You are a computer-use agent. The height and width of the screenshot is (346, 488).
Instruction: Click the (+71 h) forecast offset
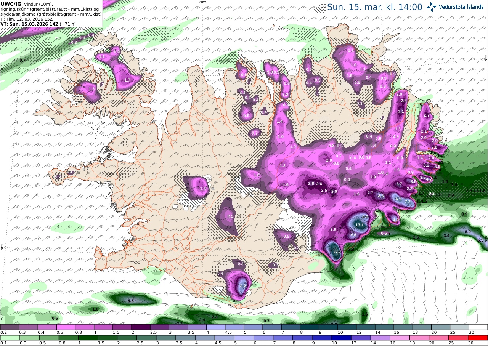click(67, 24)
